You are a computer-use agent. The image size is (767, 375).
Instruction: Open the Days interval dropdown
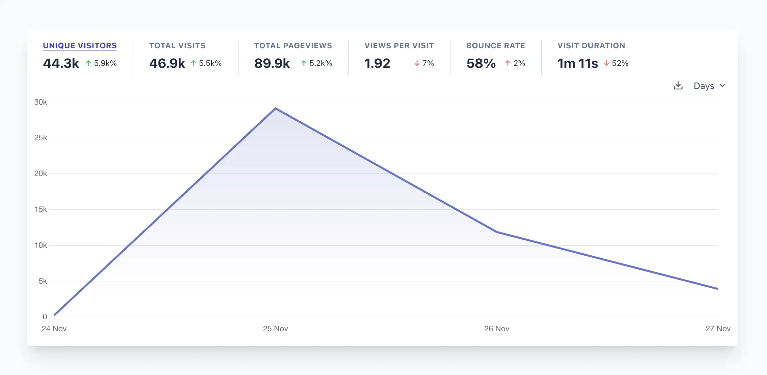tap(709, 86)
